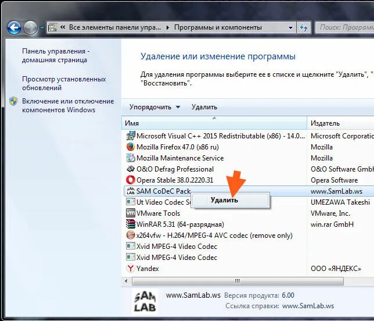374x321 pixels.
Task: Select 'O&O Defrag Professional' entry
Action: 175,169
